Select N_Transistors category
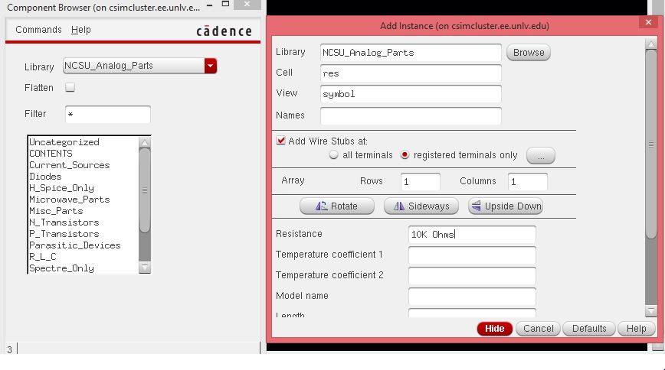Screen dimensions: 665x370 click(x=64, y=222)
